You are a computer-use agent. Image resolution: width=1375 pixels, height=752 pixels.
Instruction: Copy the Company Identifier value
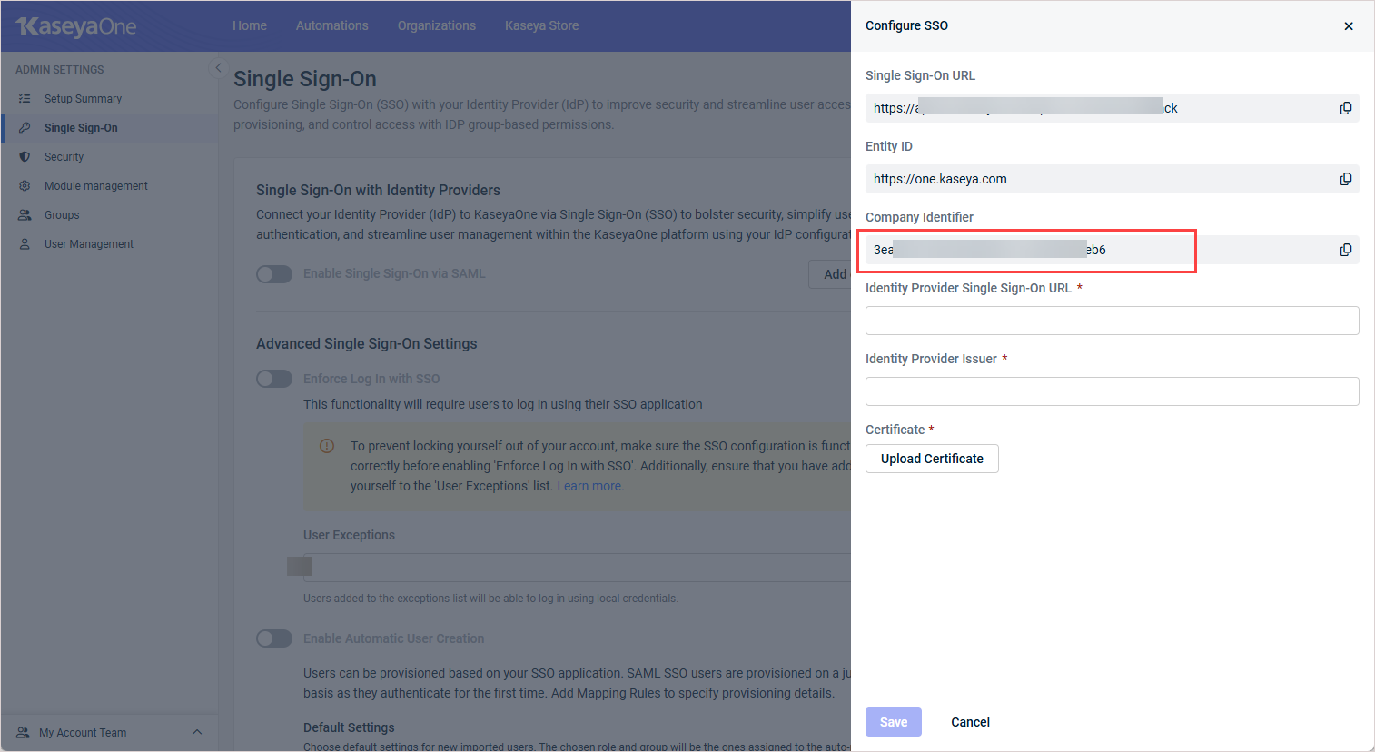click(x=1345, y=250)
